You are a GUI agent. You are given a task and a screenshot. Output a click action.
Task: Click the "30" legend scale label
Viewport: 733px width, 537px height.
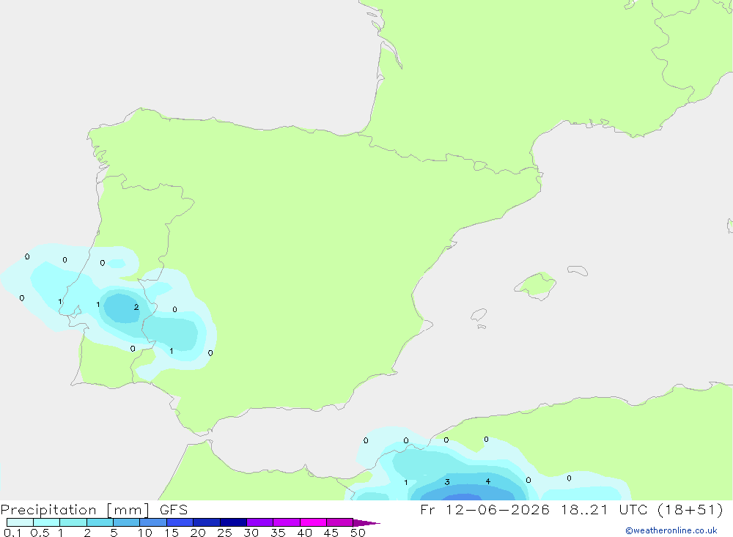click(x=251, y=533)
